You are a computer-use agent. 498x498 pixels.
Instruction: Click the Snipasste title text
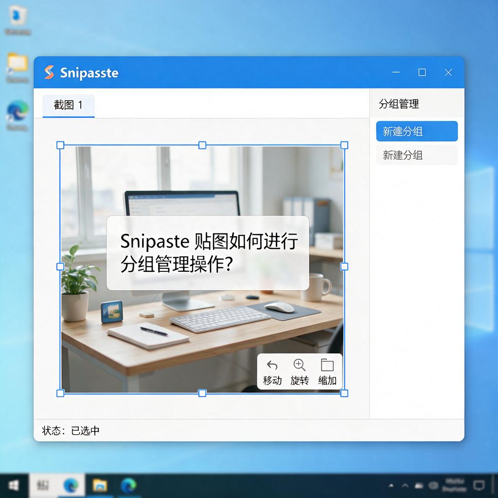pos(89,73)
